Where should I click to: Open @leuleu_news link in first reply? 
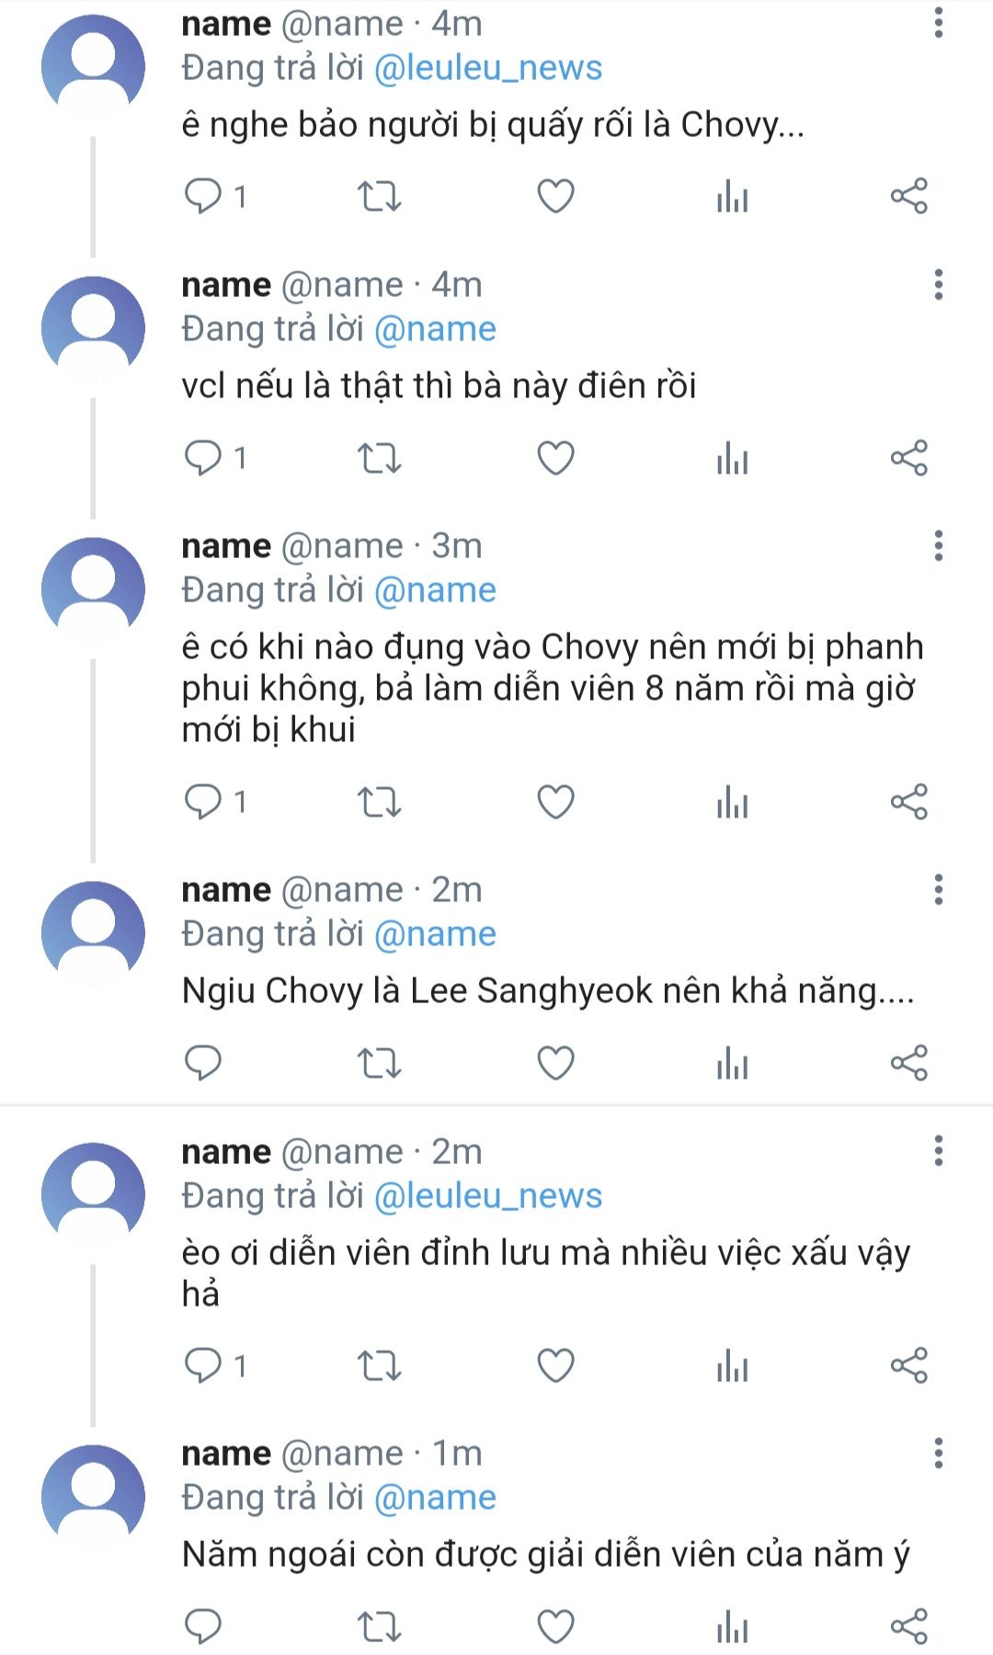pyautogui.click(x=488, y=68)
